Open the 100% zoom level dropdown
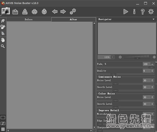Viewport: 157px width, 132px height. click(113, 57)
